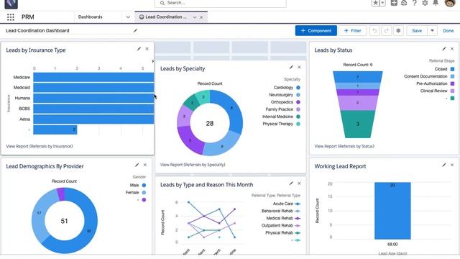The height and width of the screenshot is (259, 460).
Task: Open the favorites list dropdown arrow
Action: point(382,3)
